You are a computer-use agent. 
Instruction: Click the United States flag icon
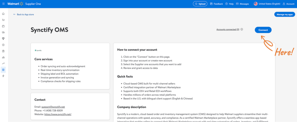tap(256, 4)
